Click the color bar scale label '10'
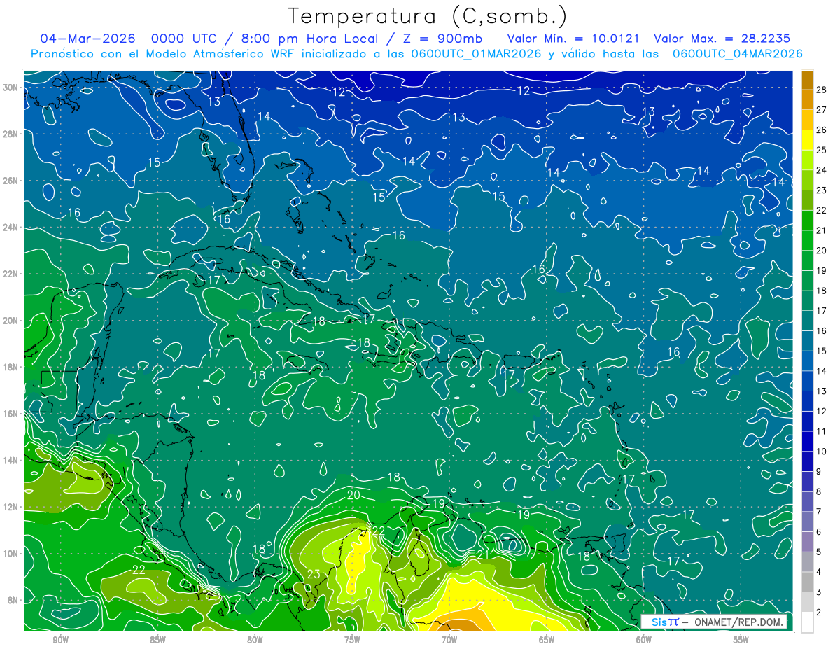The width and height of the screenshot is (840, 649). click(822, 452)
